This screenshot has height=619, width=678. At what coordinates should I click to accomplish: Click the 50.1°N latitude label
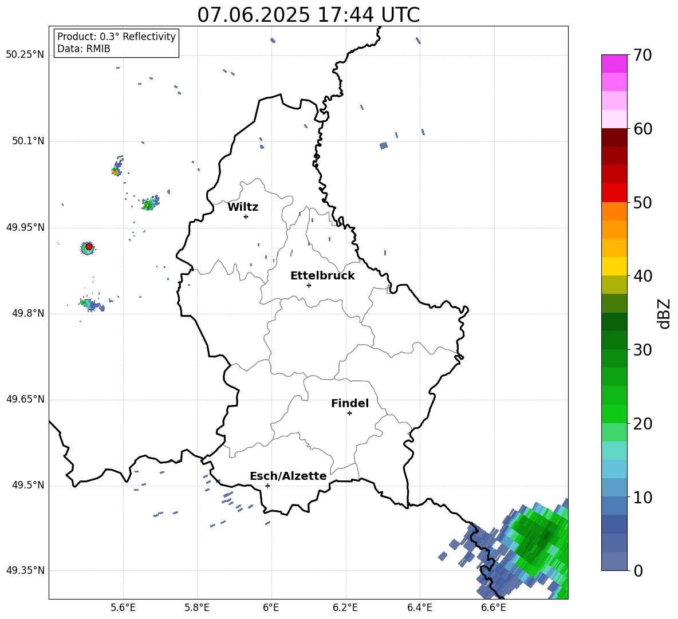tap(28, 141)
